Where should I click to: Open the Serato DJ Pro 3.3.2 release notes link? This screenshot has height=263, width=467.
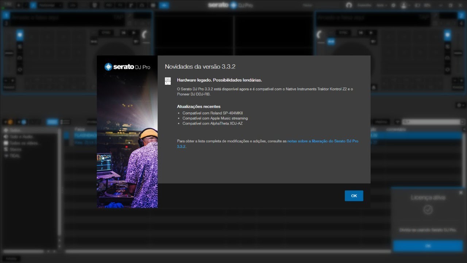pos(323,141)
